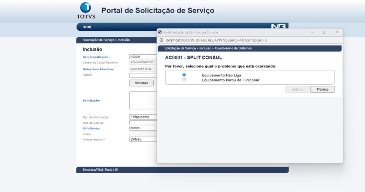Click the Solicitante field with 000006
The image size is (365, 192).
click(143, 128)
